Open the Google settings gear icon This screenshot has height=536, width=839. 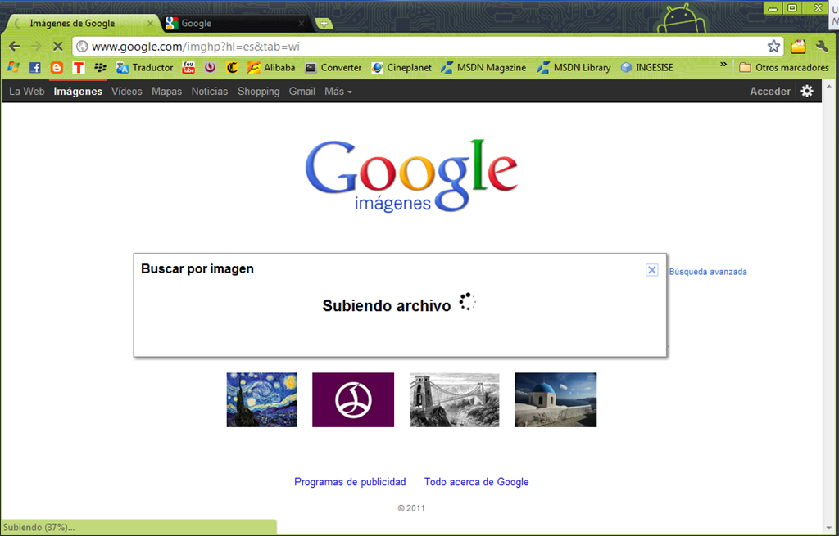coord(807,91)
